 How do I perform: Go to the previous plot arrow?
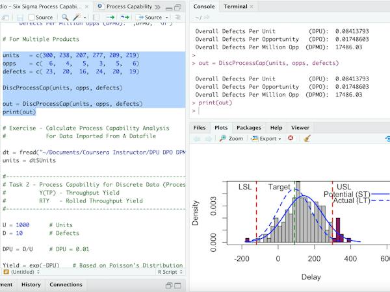(197, 139)
